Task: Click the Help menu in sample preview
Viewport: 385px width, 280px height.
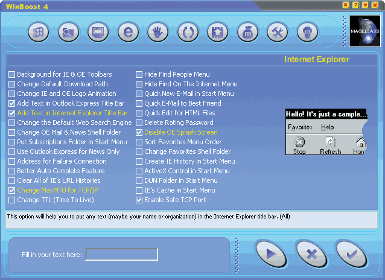Action: [327, 127]
